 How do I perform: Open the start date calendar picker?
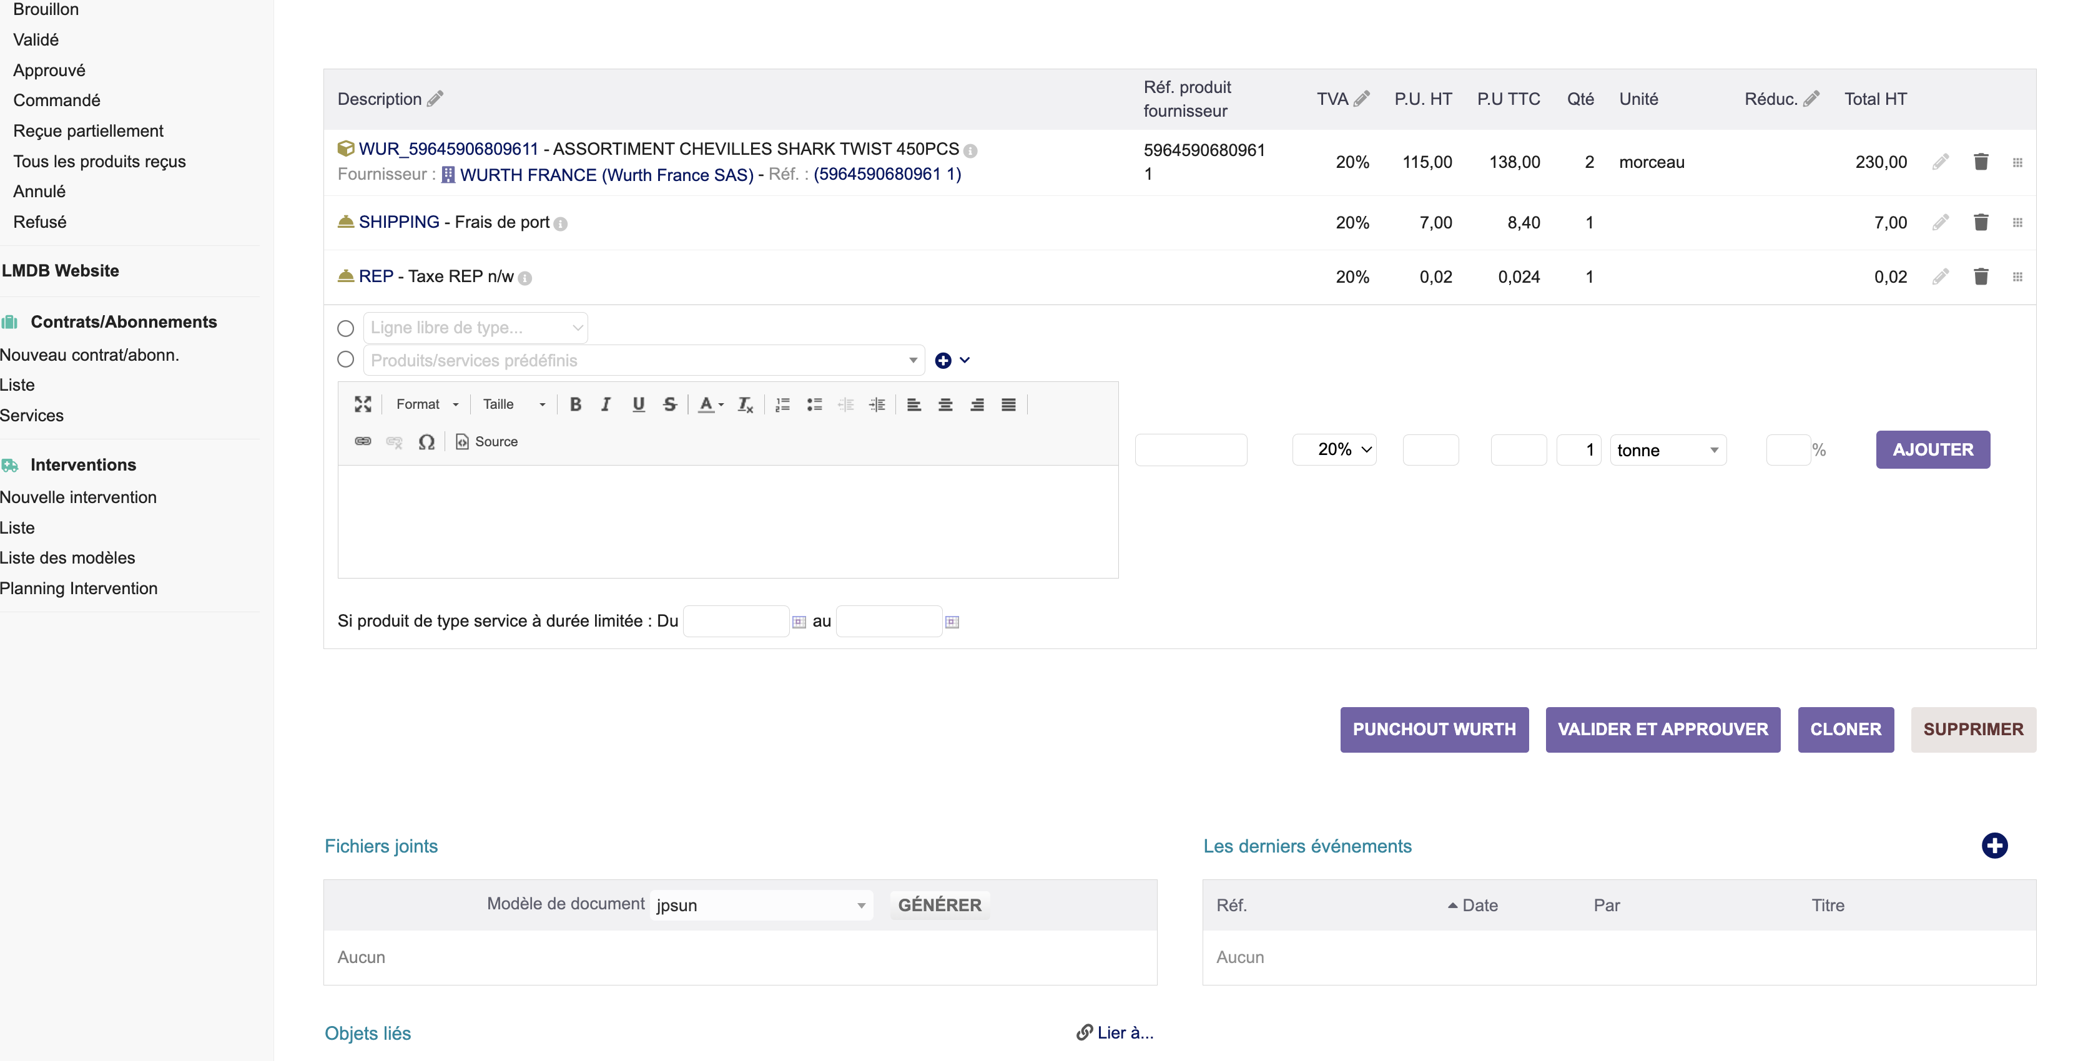click(799, 622)
